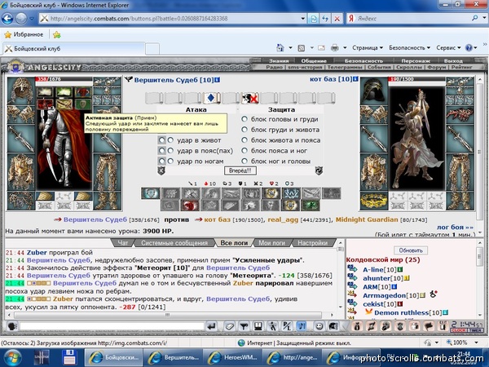Click the floppy disk save-chat icon
Screen dimensions: 489x367
(x=258, y=326)
